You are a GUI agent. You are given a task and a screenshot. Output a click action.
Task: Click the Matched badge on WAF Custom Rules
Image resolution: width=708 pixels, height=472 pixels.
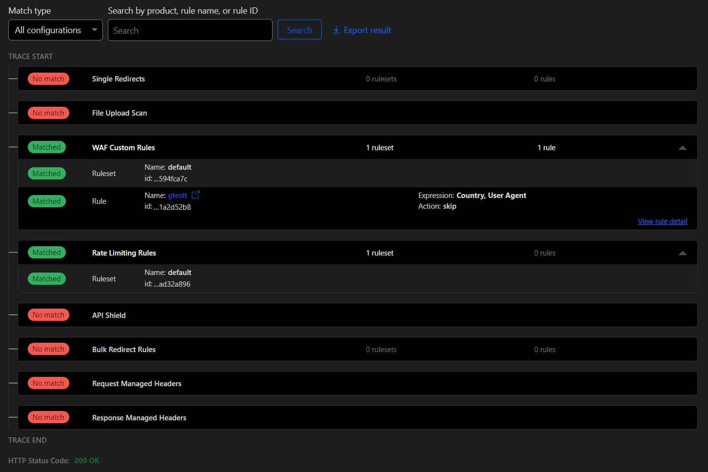tap(47, 147)
